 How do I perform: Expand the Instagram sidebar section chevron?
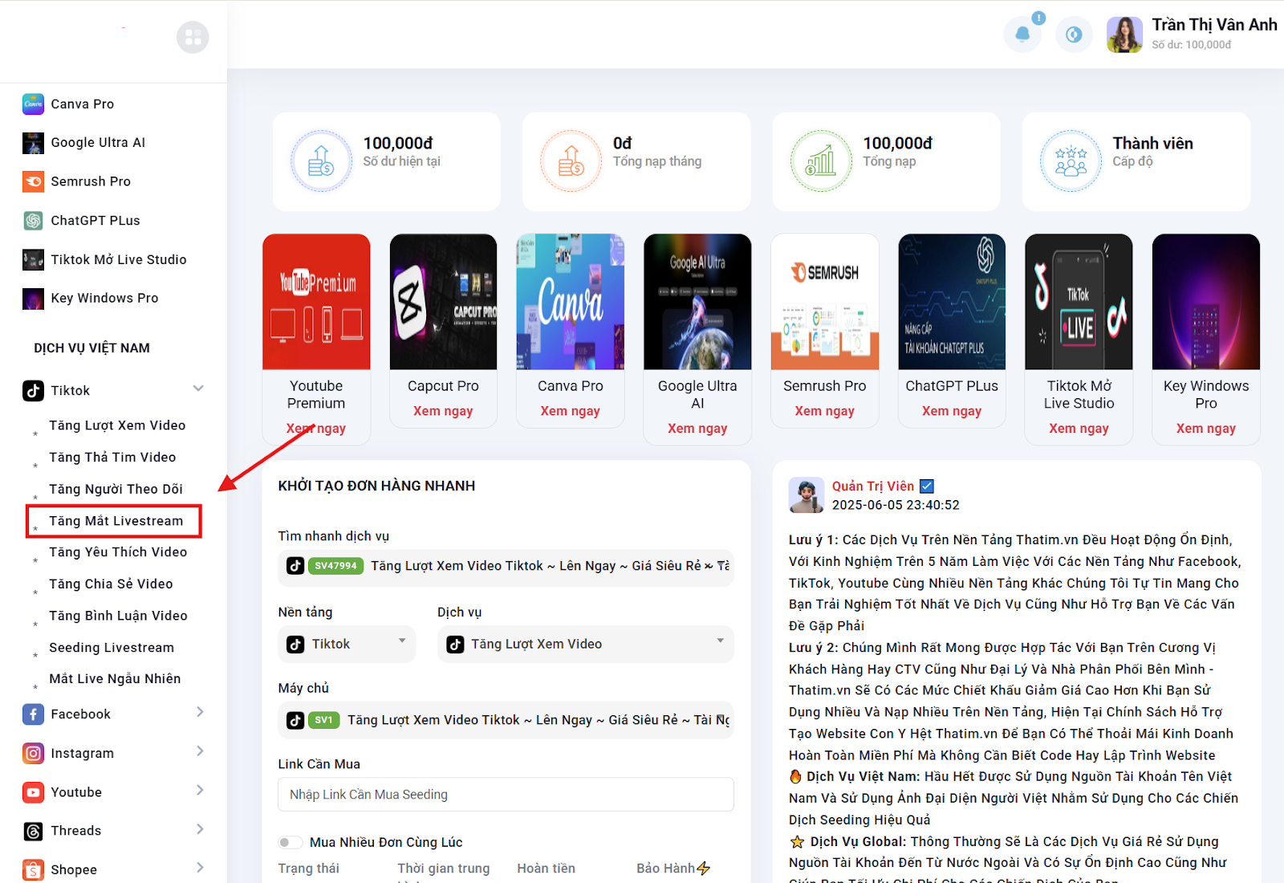pos(200,751)
